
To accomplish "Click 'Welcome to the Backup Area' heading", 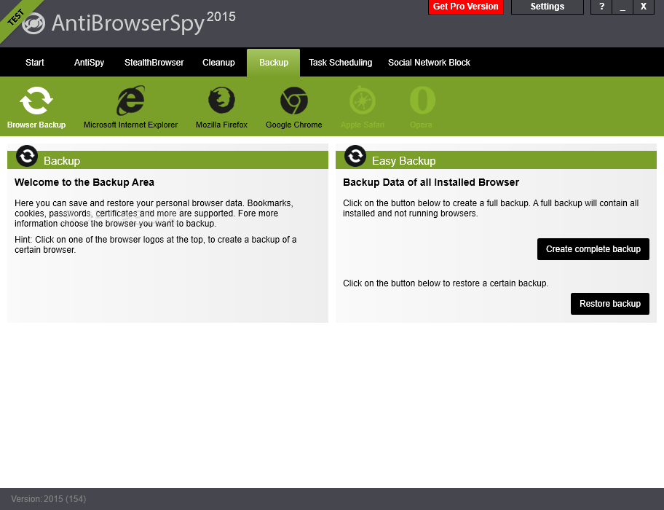I will coord(84,182).
